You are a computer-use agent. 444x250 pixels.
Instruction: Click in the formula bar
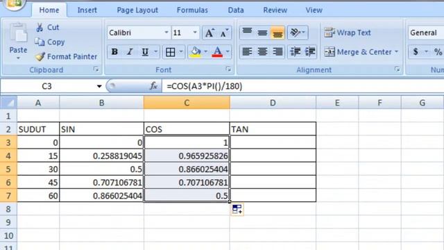point(303,86)
